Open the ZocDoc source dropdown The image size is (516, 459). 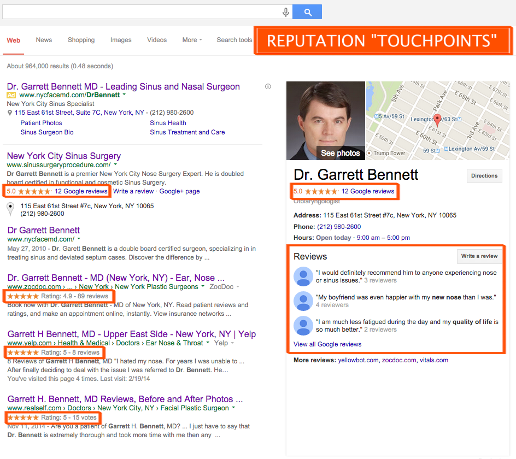(225, 286)
